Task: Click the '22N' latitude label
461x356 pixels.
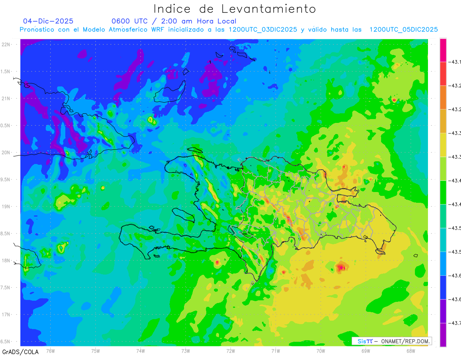Action: (7, 45)
